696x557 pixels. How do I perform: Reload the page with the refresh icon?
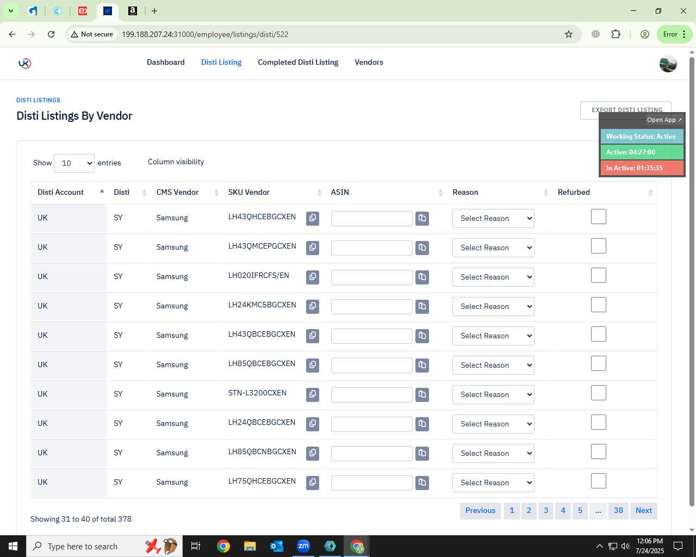51,34
